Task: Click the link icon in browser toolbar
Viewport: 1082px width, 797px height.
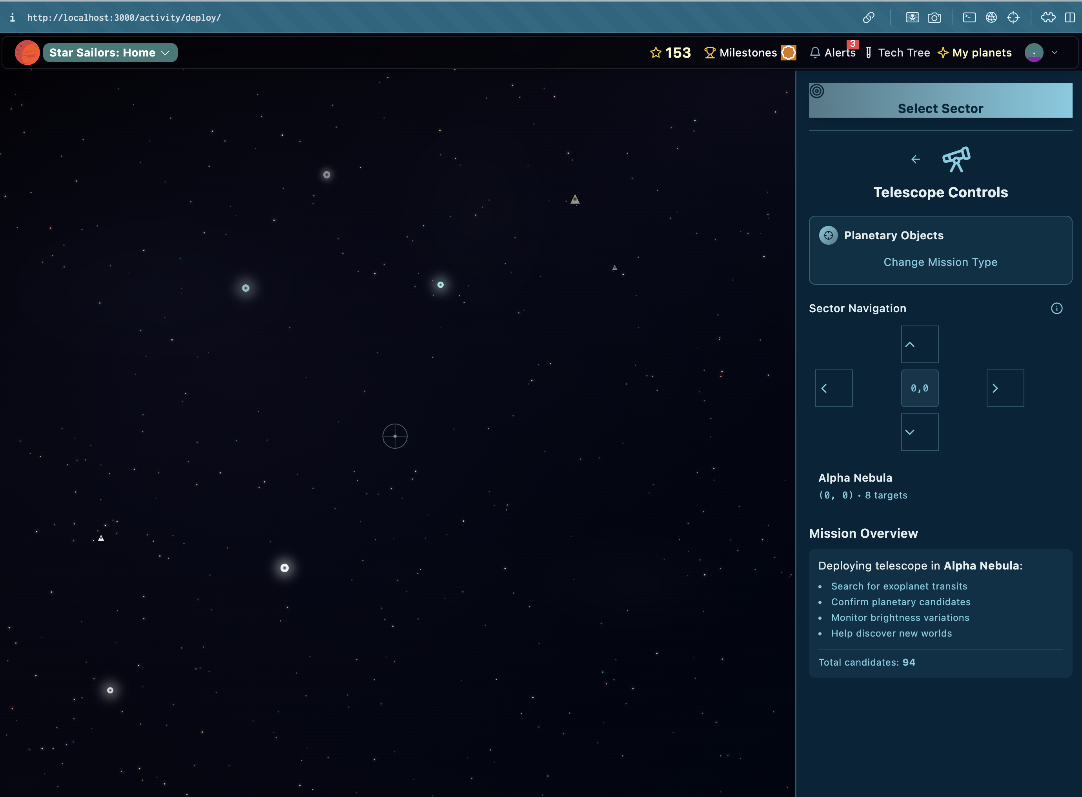Action: [x=868, y=17]
